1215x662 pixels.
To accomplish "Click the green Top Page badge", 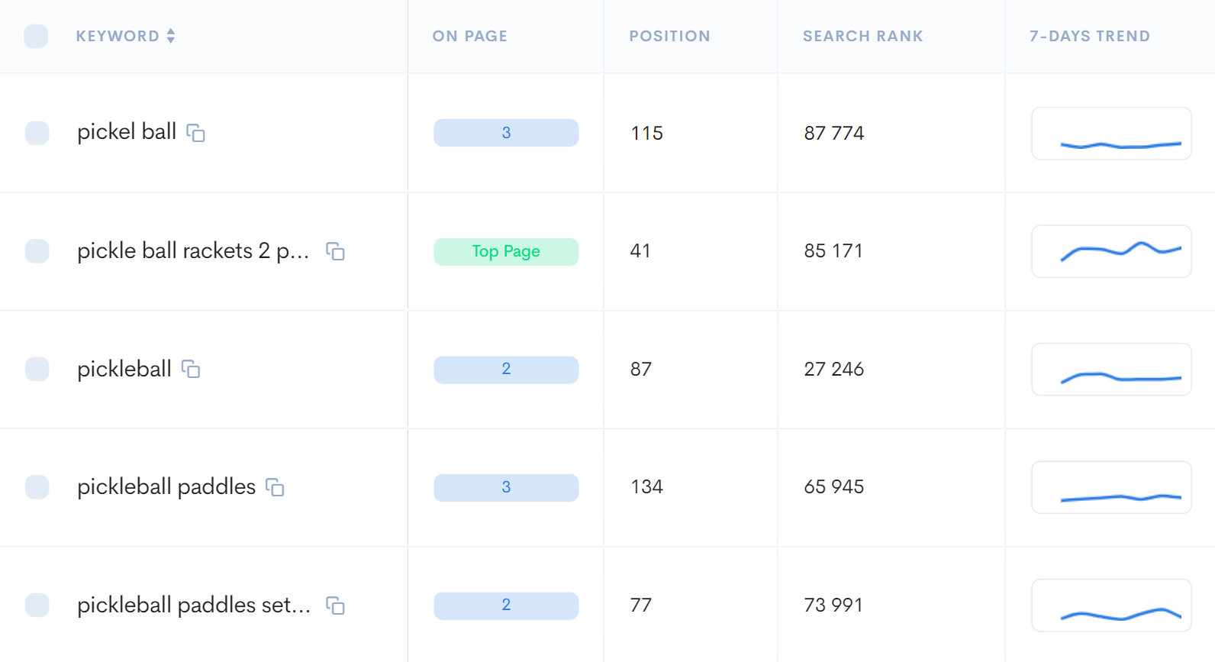I will (x=506, y=251).
